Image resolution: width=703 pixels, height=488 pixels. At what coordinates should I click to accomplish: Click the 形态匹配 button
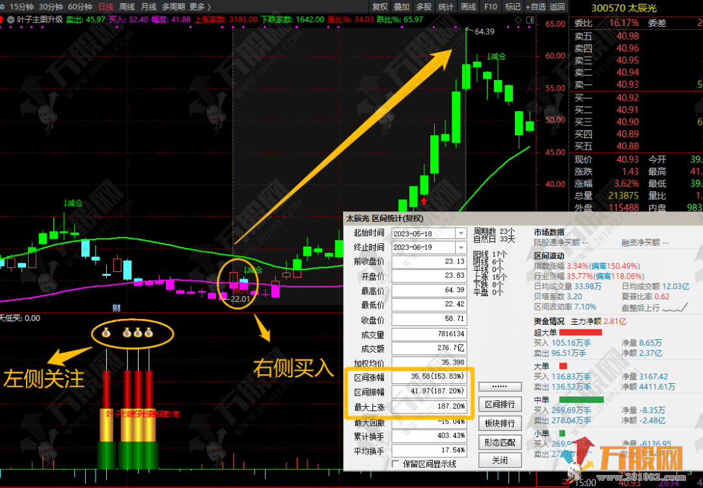tap(500, 442)
